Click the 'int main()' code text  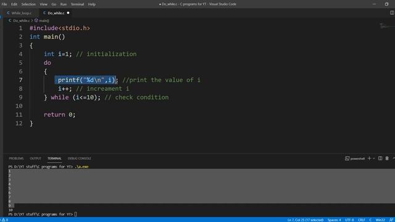pyautogui.click(x=47, y=37)
